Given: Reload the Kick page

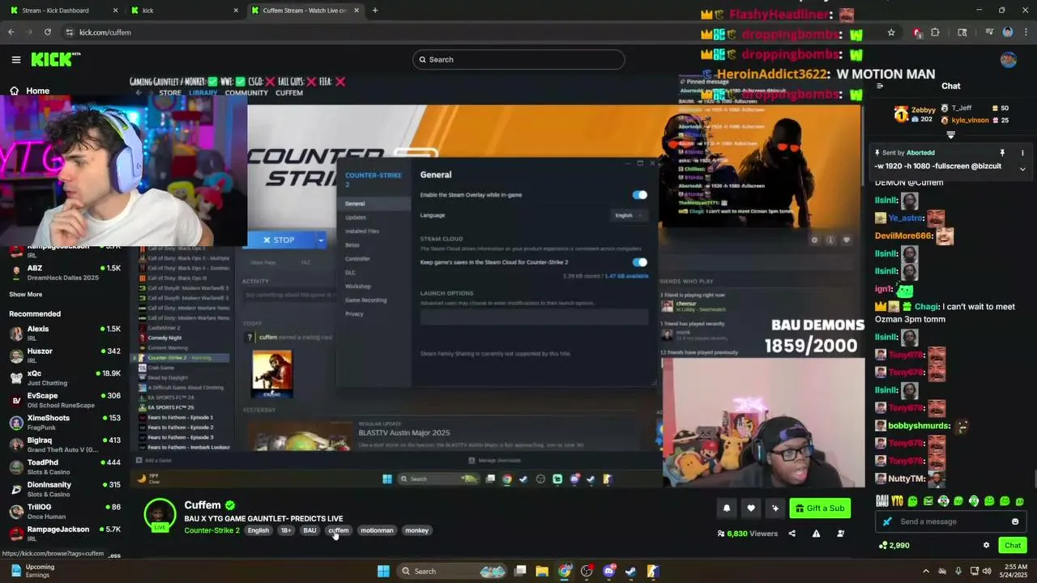Looking at the screenshot, I should [48, 32].
